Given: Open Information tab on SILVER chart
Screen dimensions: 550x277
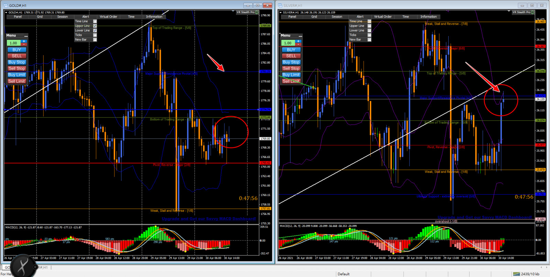Looking at the screenshot, I should click(x=428, y=16).
